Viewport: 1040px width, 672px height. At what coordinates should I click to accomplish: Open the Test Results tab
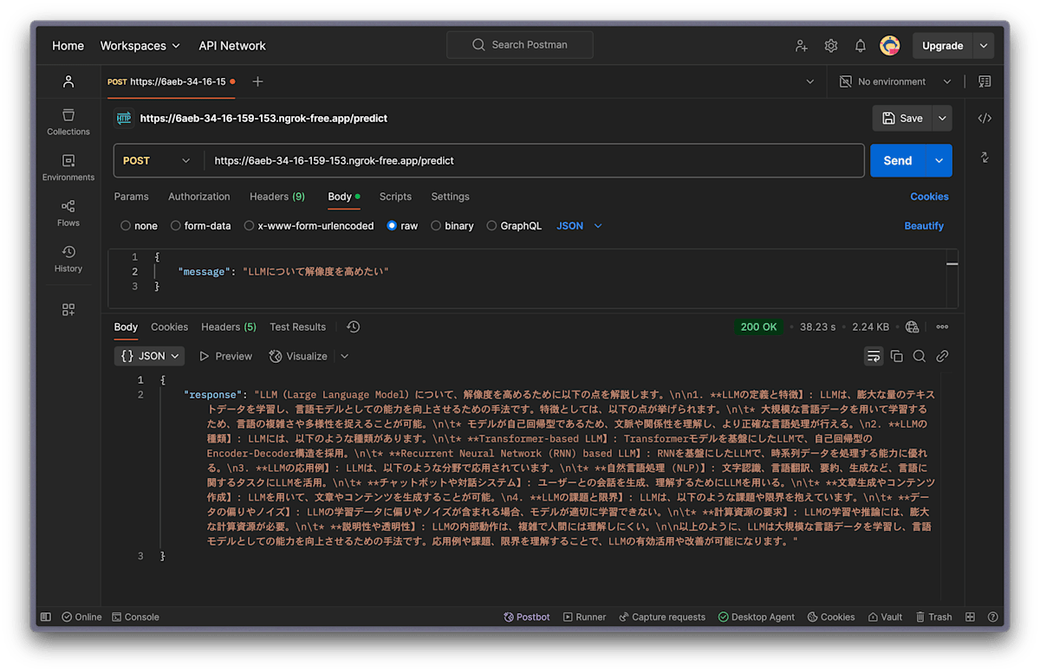[297, 327]
